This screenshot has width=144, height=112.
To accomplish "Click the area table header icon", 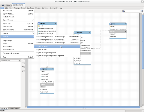I will click(111, 24).
